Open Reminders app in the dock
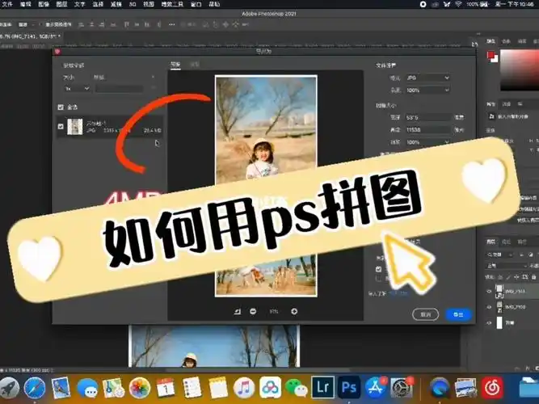This screenshot has width=539, height=404. pos(192,388)
